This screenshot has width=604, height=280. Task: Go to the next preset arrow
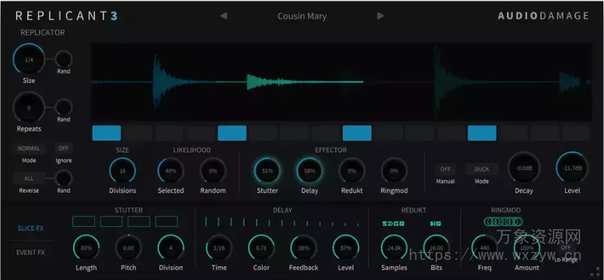(381, 16)
